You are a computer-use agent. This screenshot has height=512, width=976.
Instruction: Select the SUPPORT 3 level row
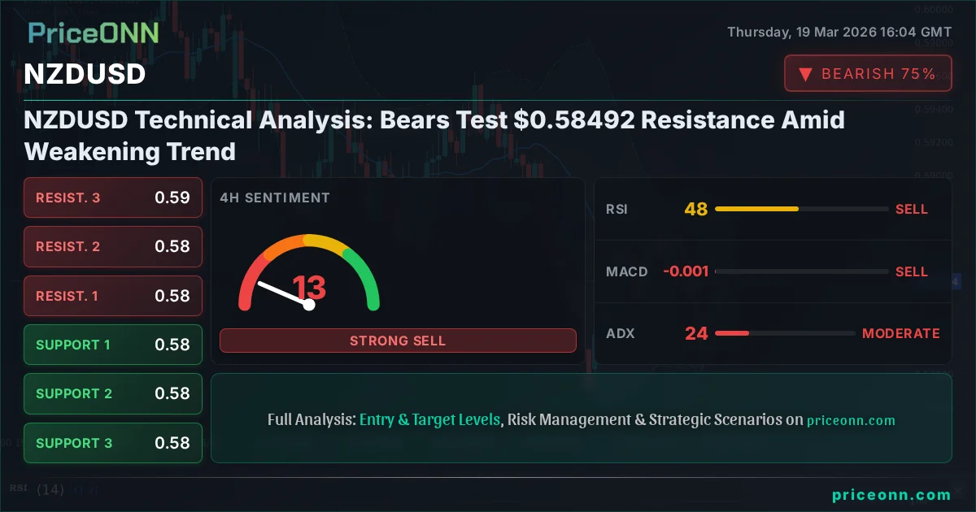pos(113,443)
